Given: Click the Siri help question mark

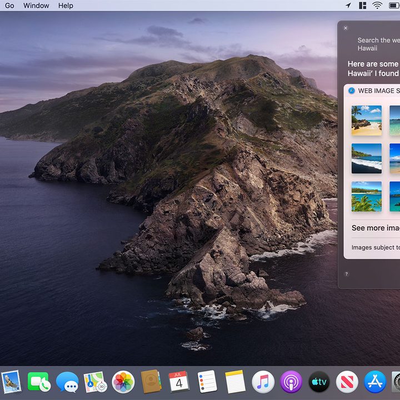Looking at the screenshot, I should pyautogui.click(x=346, y=274).
